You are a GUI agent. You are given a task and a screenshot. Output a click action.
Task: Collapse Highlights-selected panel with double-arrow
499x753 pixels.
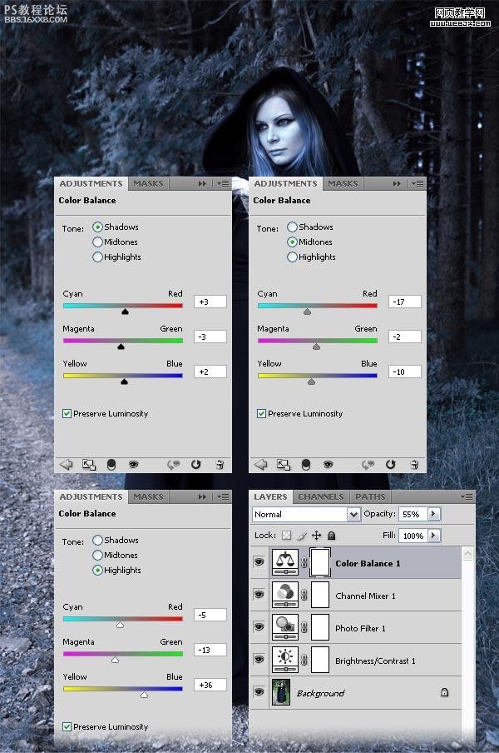[x=202, y=496]
